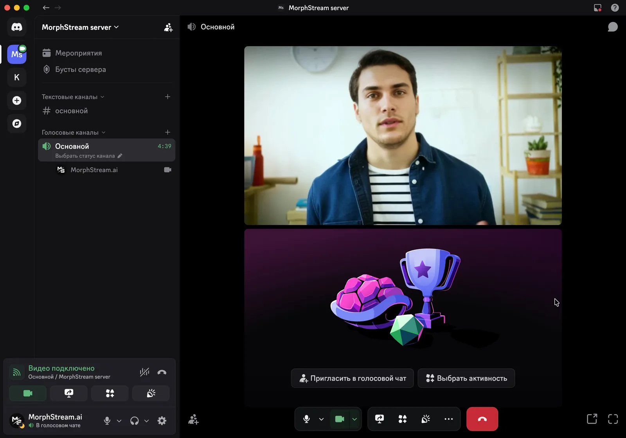
Task: Expand microphone options in call bar
Action: coord(321,419)
